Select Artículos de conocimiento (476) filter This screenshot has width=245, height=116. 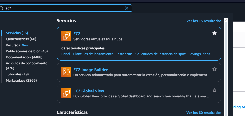(x=26, y=66)
